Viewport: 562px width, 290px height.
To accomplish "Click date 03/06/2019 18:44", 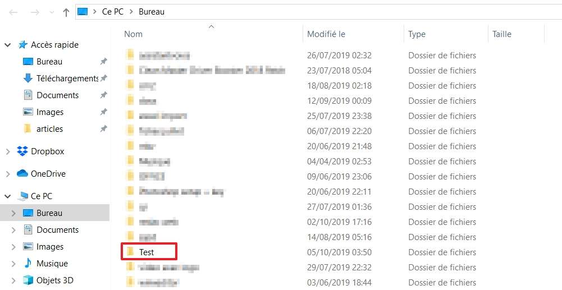I will (x=339, y=283).
